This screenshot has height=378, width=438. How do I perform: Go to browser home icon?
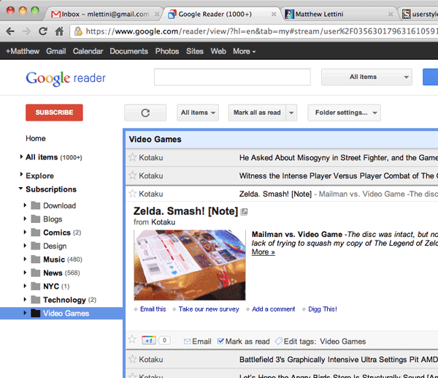[x=59, y=31]
